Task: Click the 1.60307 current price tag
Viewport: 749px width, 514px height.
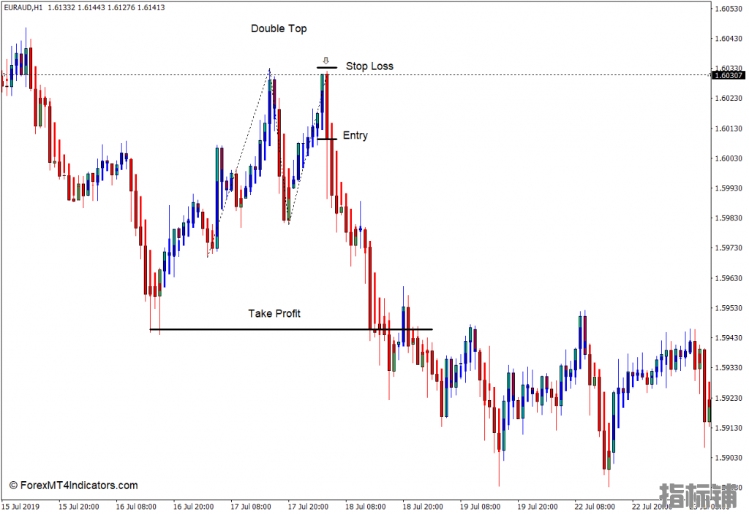Action: click(729, 75)
